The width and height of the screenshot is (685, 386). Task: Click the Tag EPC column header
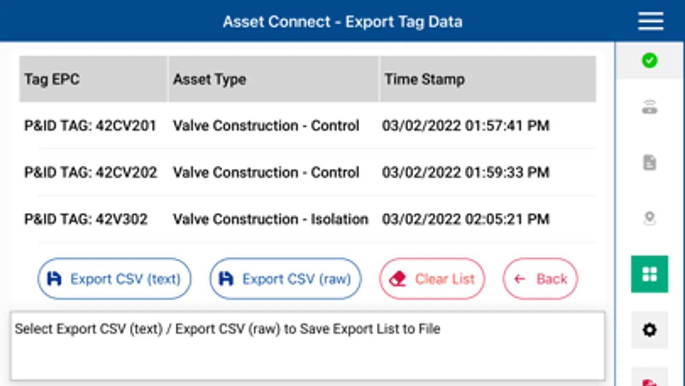[x=93, y=79]
